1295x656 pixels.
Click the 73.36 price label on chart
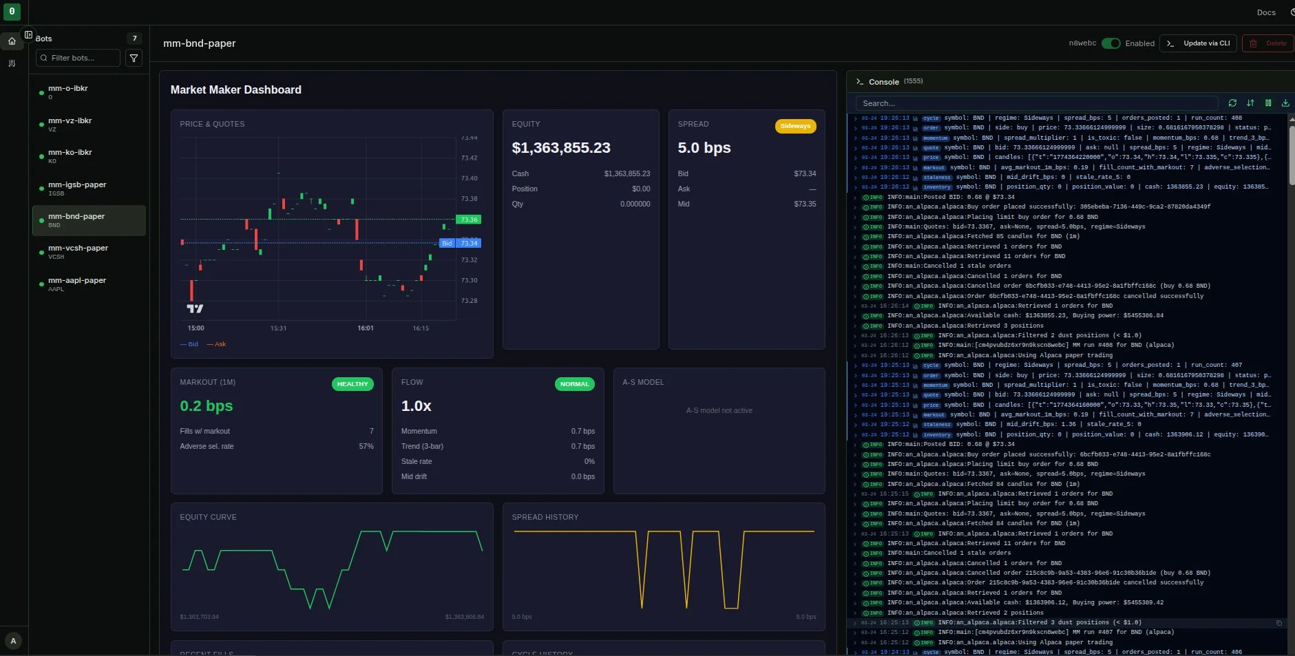tap(469, 220)
